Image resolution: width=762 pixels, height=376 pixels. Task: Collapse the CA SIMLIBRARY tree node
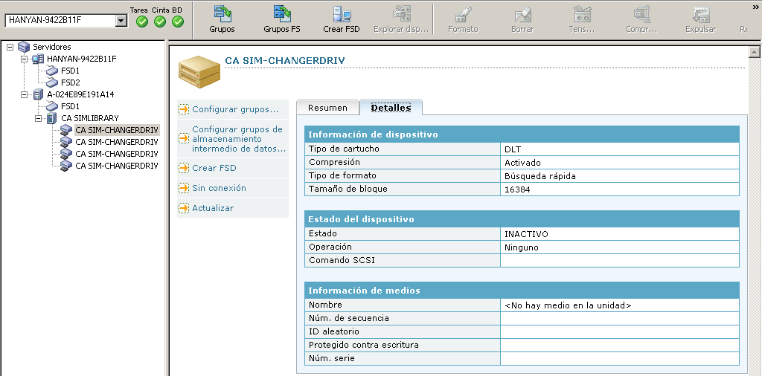(39, 118)
